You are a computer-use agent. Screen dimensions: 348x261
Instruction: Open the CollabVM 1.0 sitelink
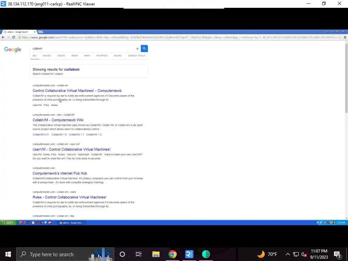pos(59,135)
